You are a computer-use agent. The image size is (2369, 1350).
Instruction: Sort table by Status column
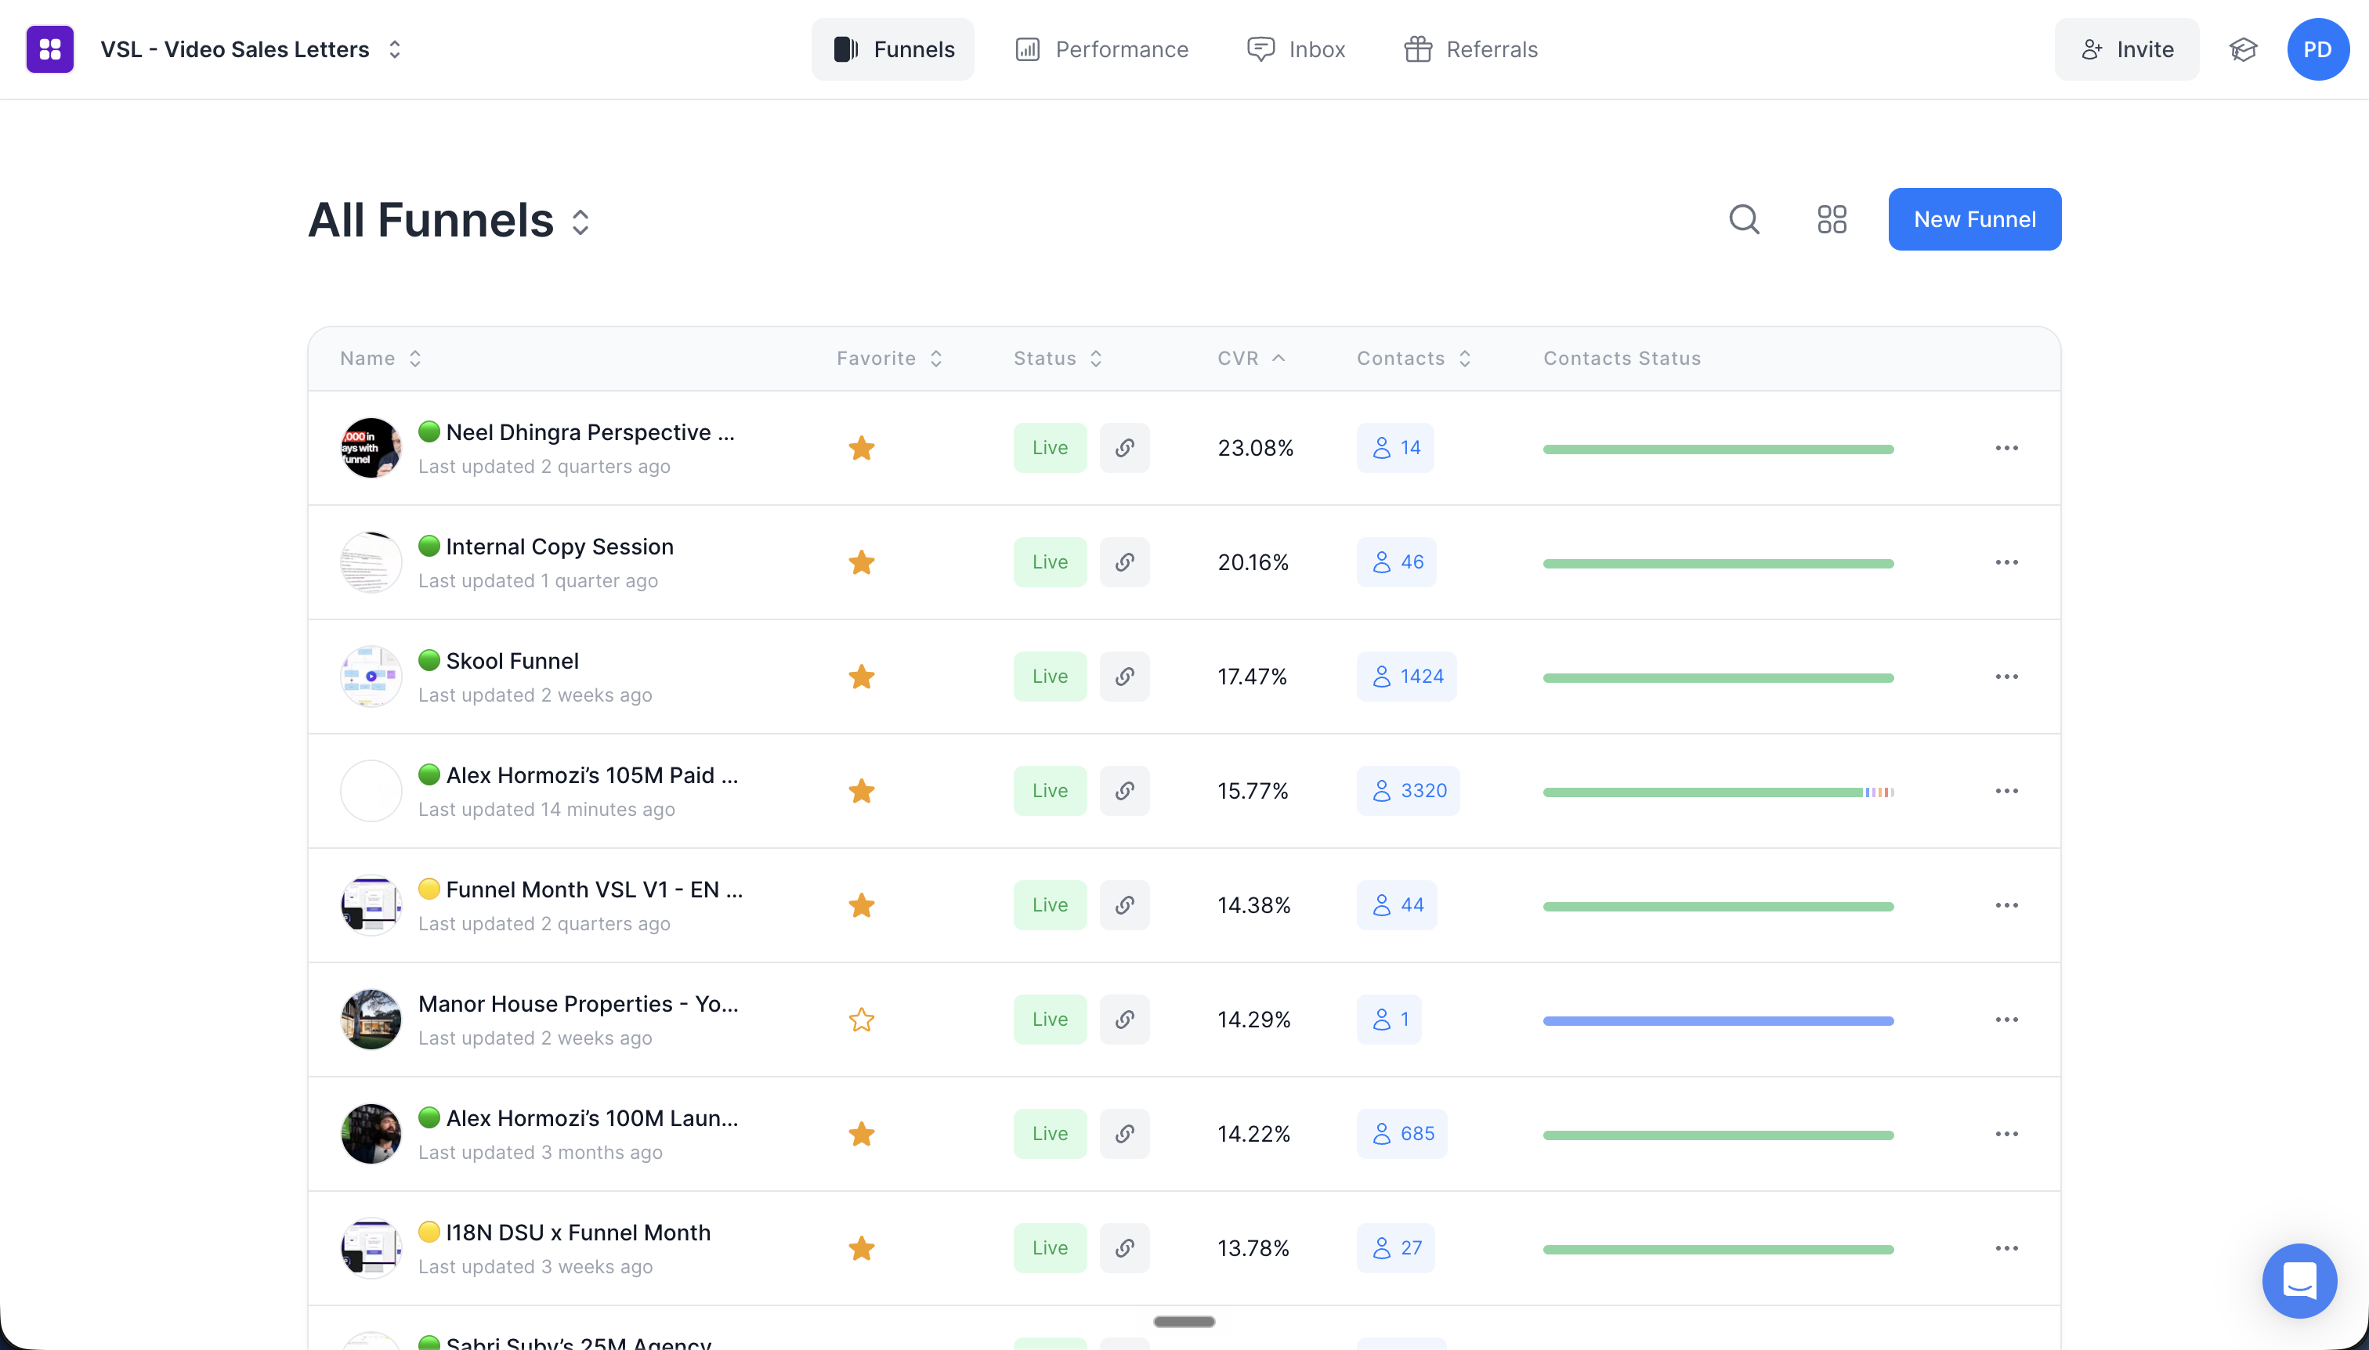(x=1058, y=359)
